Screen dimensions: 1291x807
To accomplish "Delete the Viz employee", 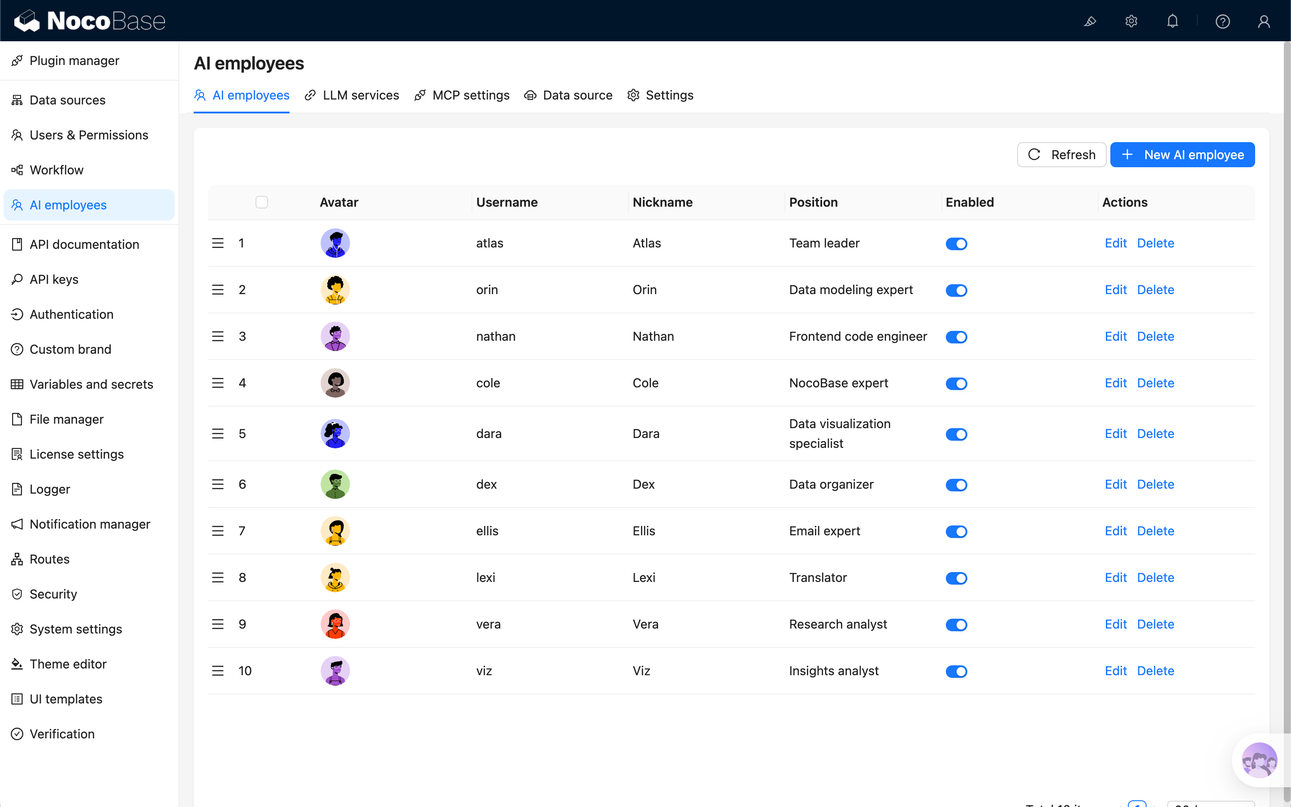I will pyautogui.click(x=1156, y=671).
